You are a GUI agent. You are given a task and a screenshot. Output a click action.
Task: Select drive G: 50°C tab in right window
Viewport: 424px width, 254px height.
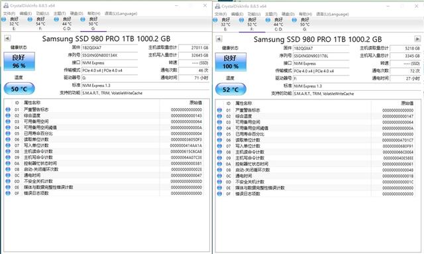pyautogui.click(x=302, y=24)
